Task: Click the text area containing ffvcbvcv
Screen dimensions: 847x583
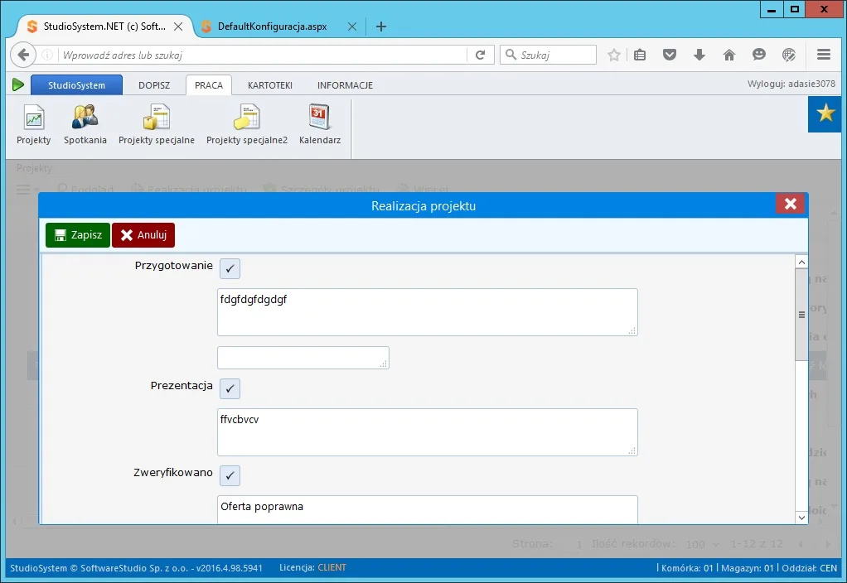Action: tap(428, 431)
